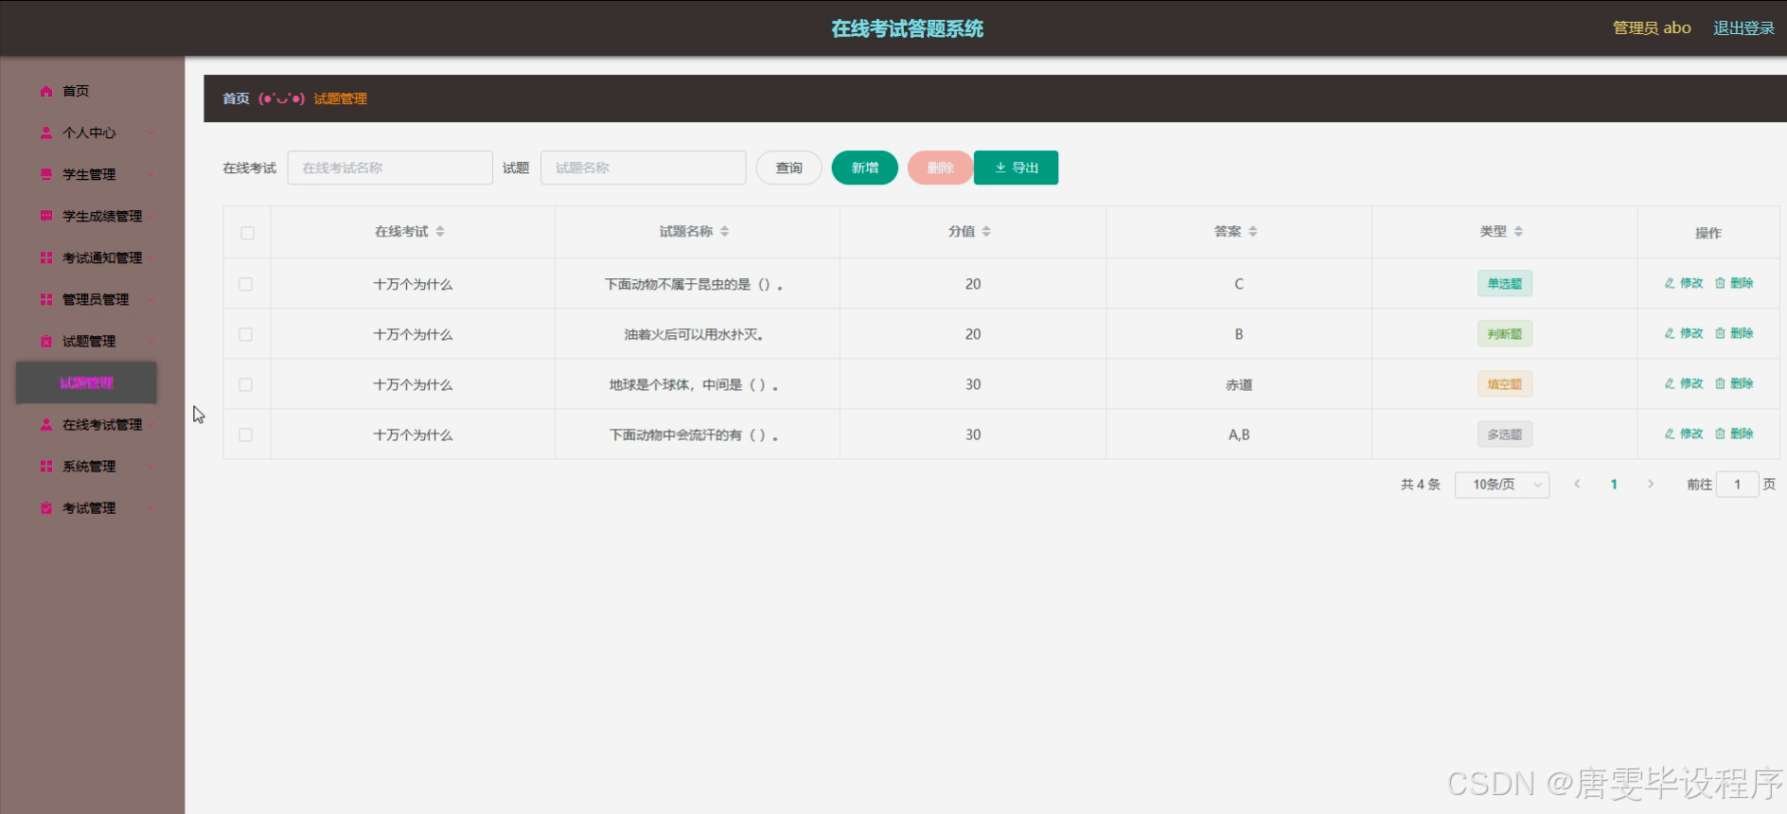Expand 学生成绩管理 menu chevron
Image resolution: width=1787 pixels, height=814 pixels.
150,216
